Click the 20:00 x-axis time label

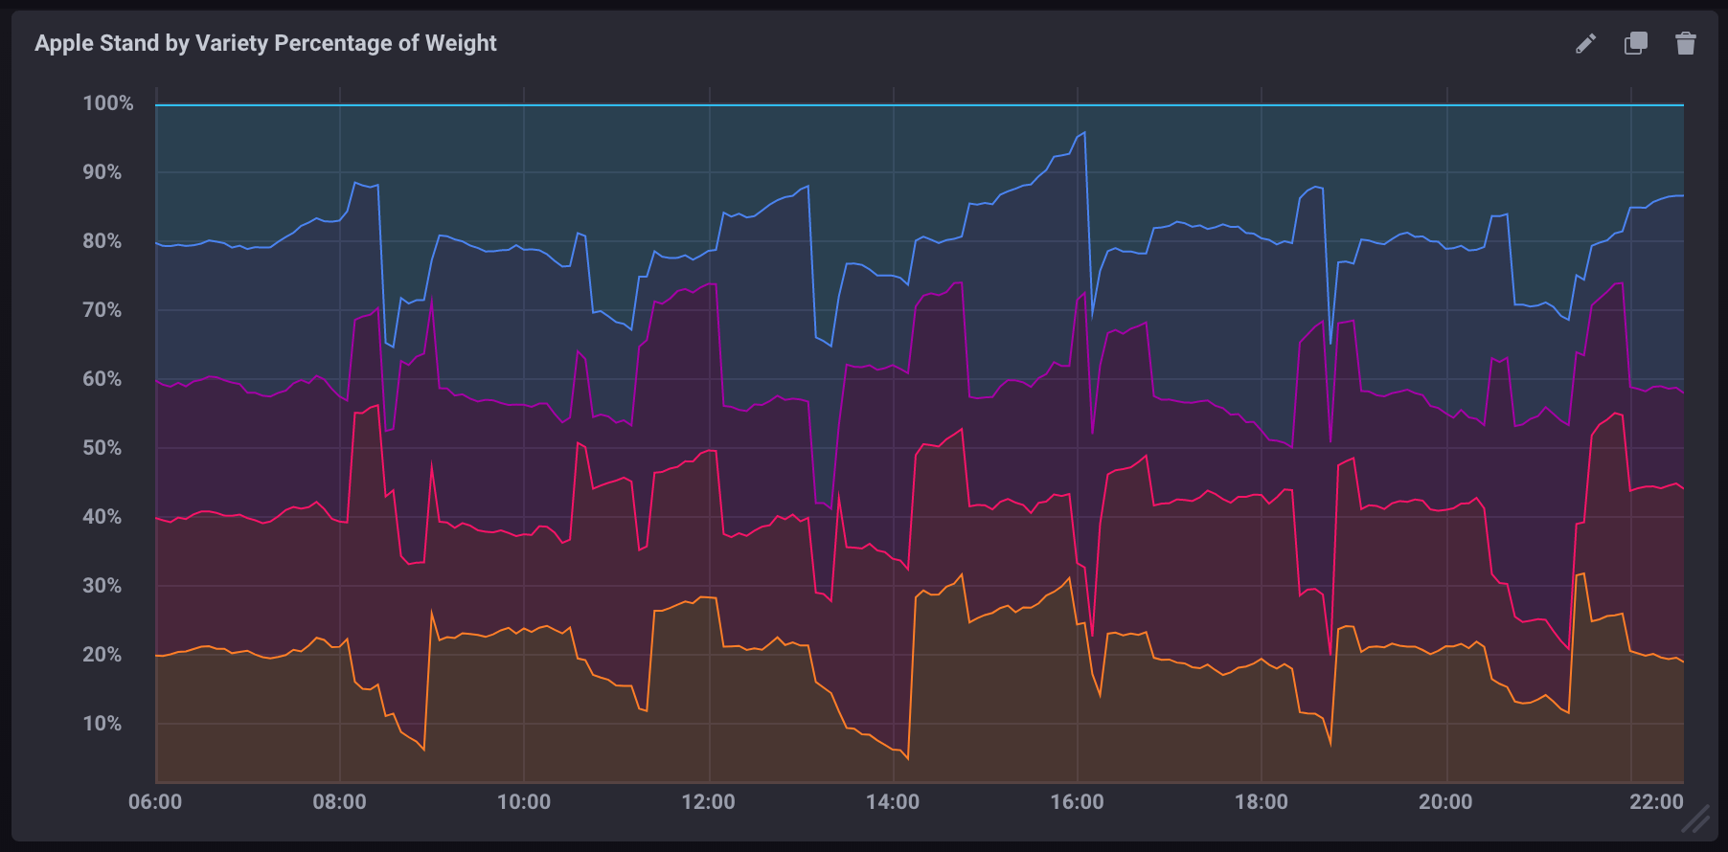(1445, 802)
